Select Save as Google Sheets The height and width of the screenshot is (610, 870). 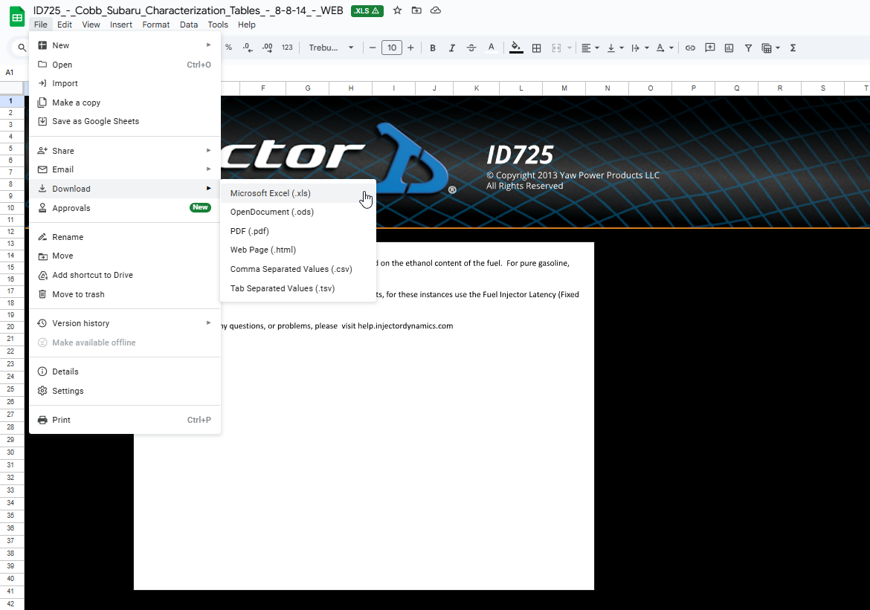[x=125, y=121]
